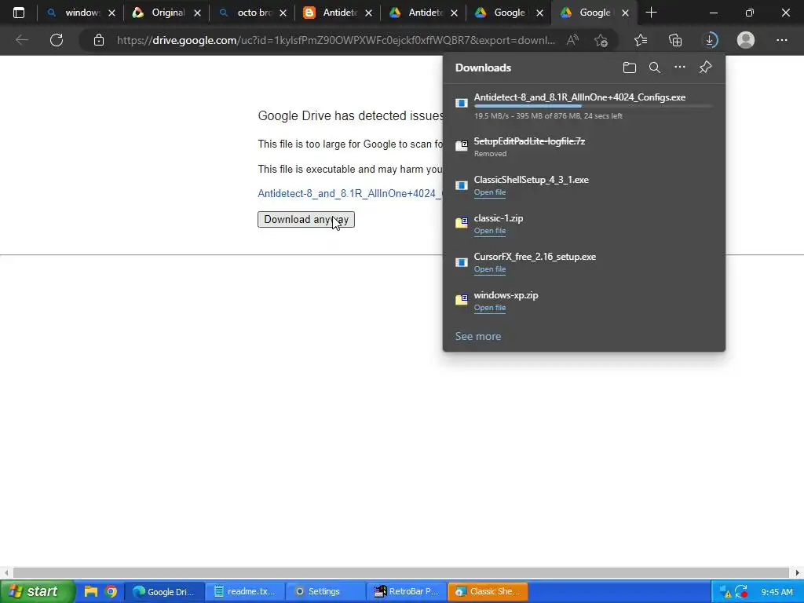Screen dimensions: 804x603
Task: Open the Start menu
Action: (x=37, y=591)
